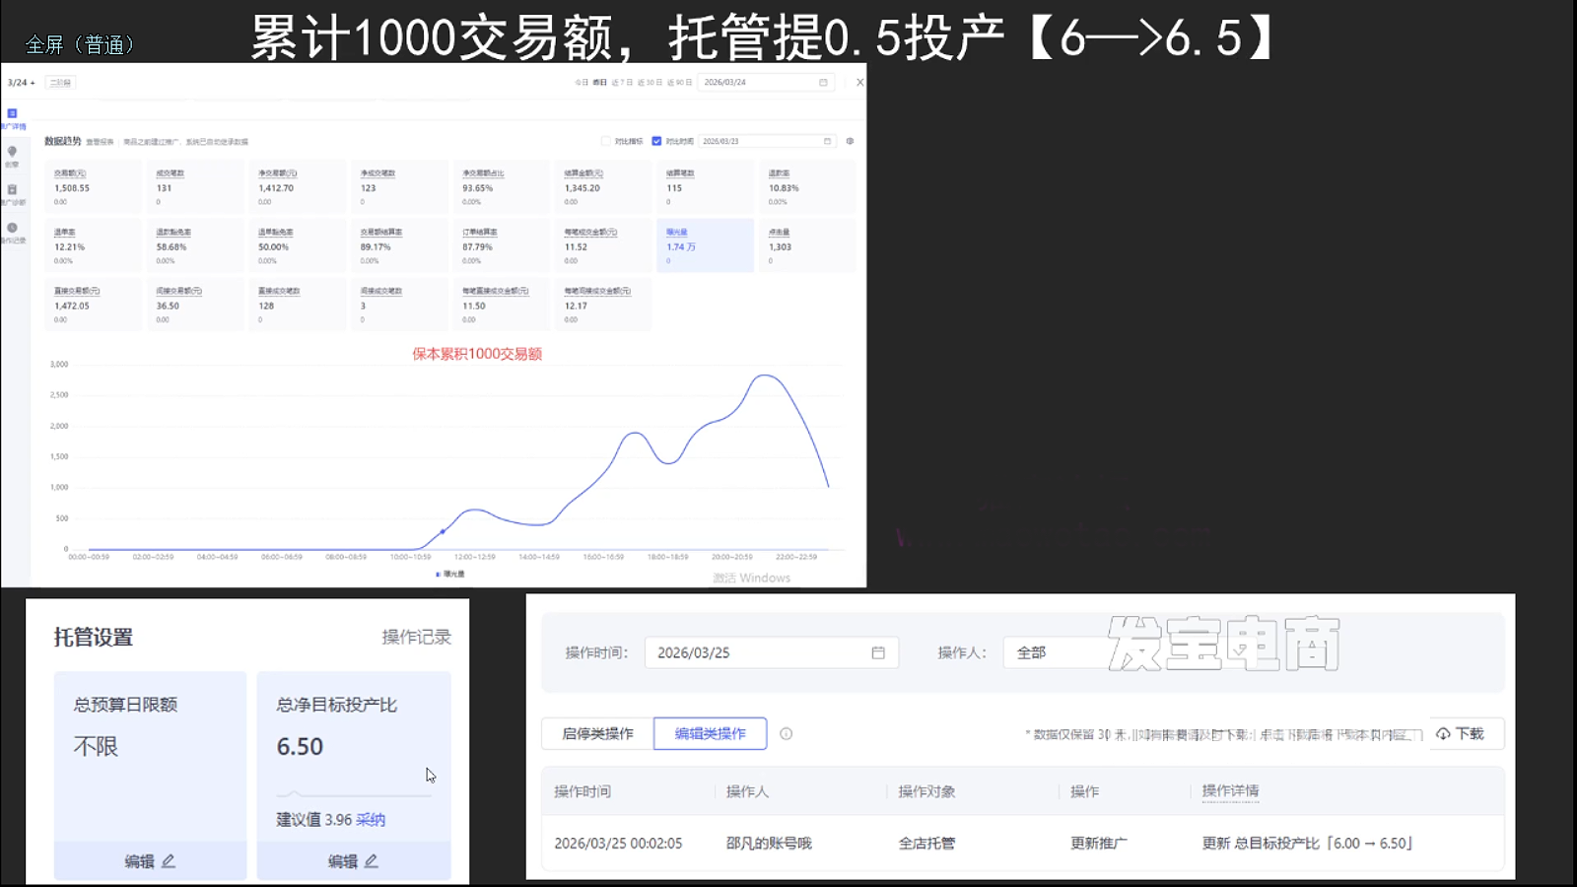Click the 下载 download button
This screenshot has width=1577, height=887.
(1461, 734)
